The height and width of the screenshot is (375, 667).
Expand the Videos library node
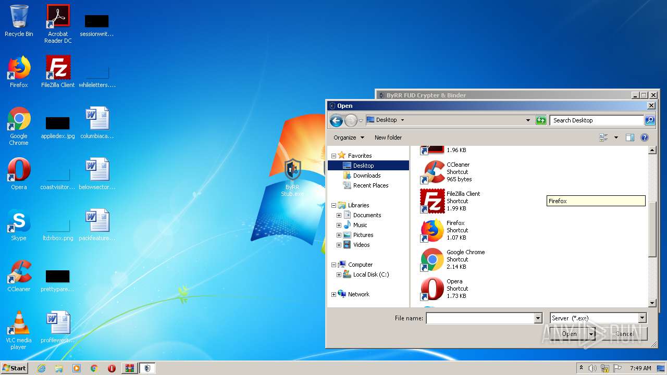(339, 245)
